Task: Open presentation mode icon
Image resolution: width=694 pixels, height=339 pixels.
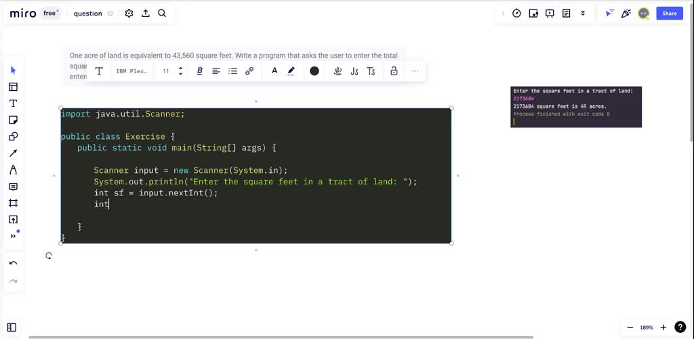Action: pos(550,13)
